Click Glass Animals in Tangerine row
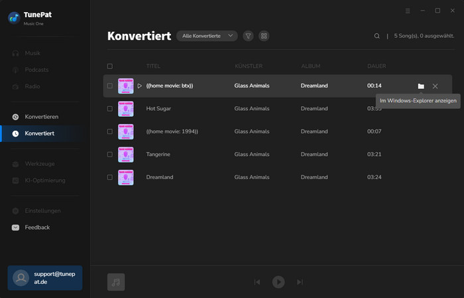Viewport: 464px width, 298px height. pos(252,155)
